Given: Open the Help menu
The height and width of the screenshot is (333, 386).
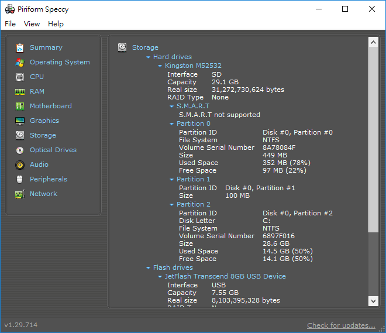Looking at the screenshot, I should (56, 24).
